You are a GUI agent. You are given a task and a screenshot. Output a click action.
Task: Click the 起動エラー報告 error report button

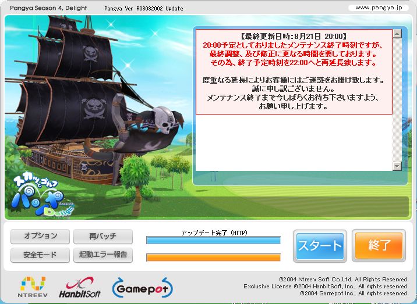[103, 255]
